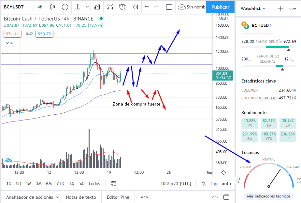Add a symbol to the Watchlist
Image resolution: width=301 pixels, height=203 pixels.
pyautogui.click(x=280, y=8)
